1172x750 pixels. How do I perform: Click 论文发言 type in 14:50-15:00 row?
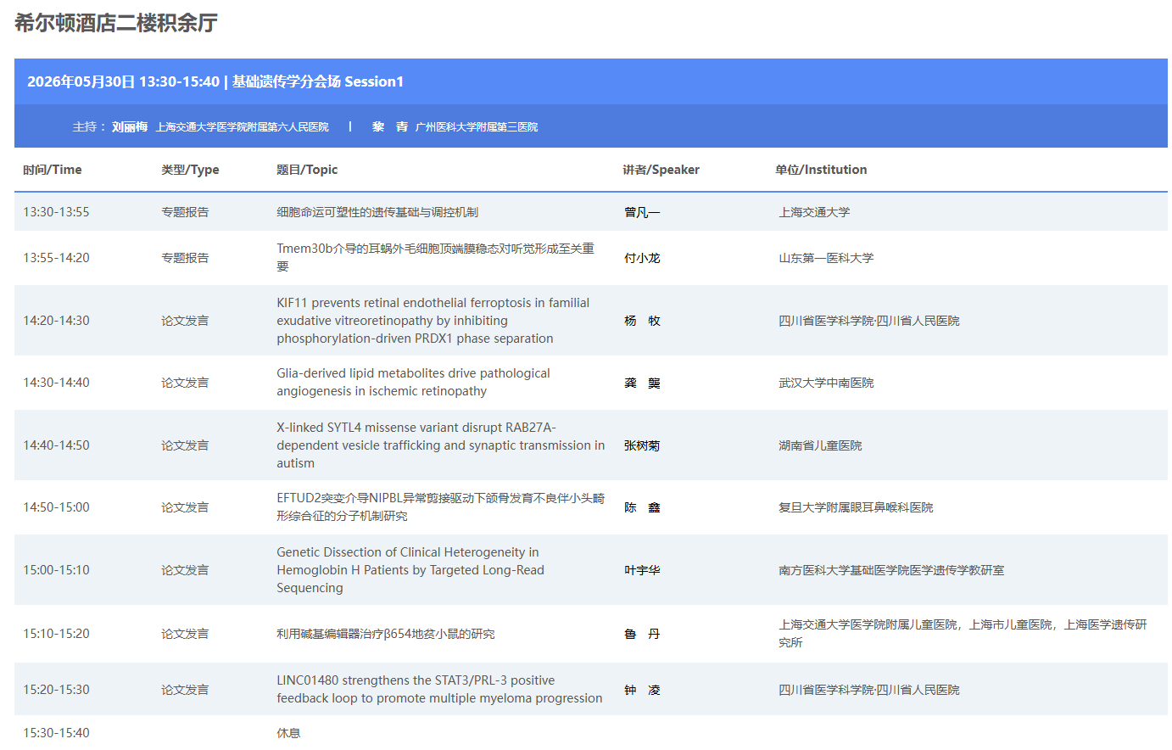[x=185, y=507]
